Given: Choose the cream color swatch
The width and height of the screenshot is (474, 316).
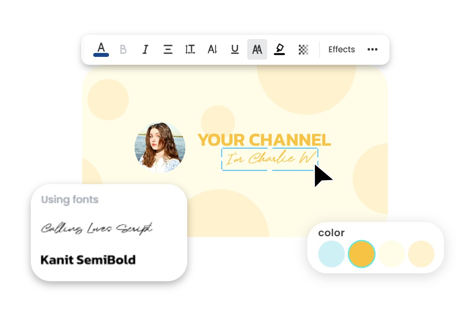Looking at the screenshot, I should click(x=391, y=254).
